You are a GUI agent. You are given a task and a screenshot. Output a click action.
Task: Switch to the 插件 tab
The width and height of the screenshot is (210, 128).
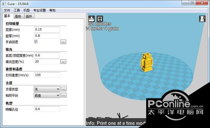point(29,16)
